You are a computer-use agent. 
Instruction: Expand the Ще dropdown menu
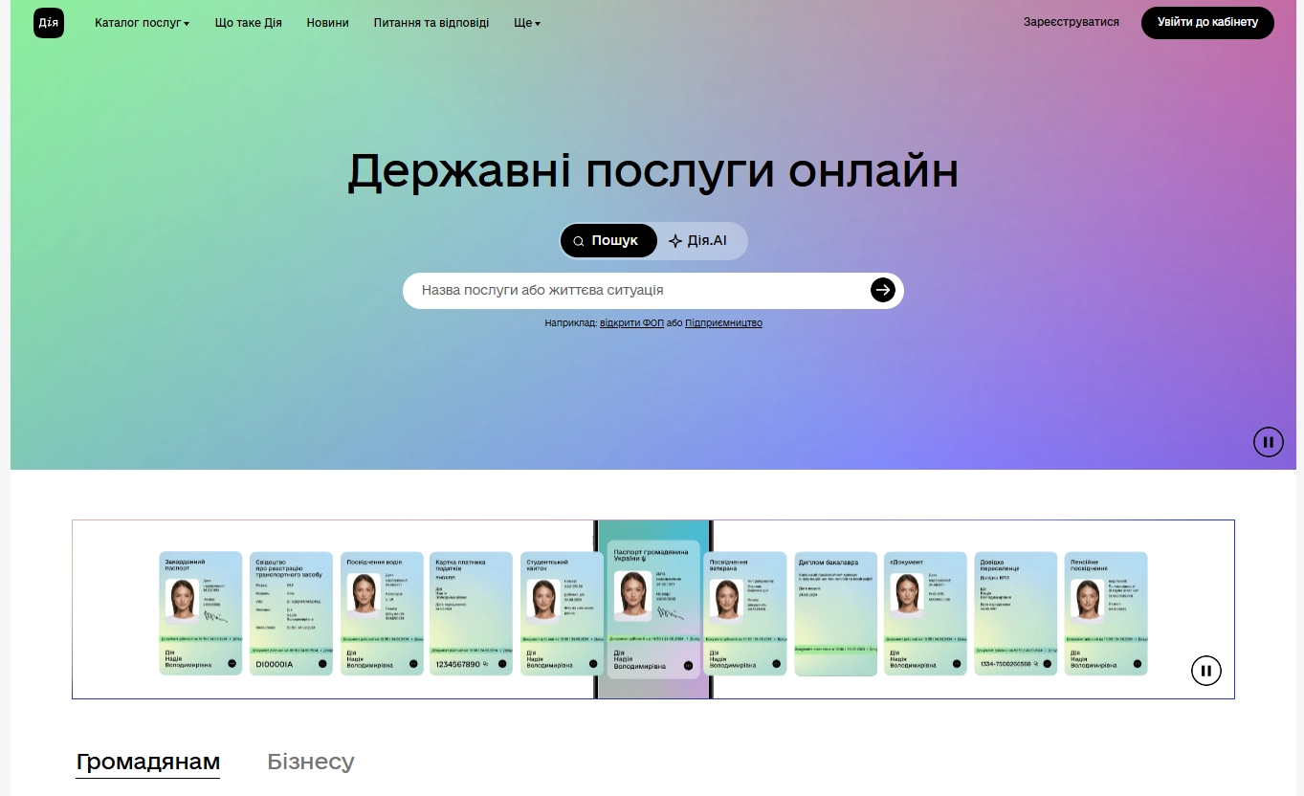(527, 23)
